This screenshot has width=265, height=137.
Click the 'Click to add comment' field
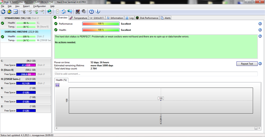(156, 74)
